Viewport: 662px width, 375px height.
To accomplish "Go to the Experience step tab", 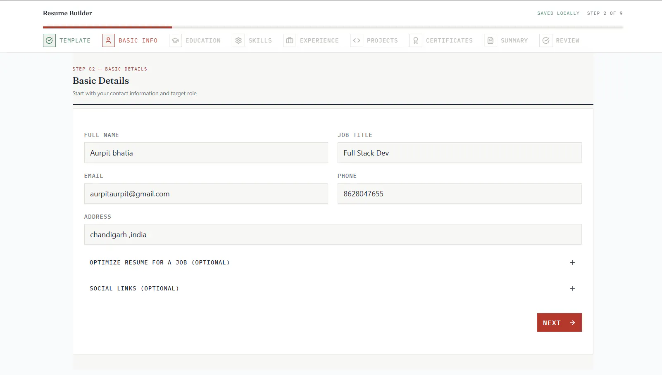I will (311, 40).
